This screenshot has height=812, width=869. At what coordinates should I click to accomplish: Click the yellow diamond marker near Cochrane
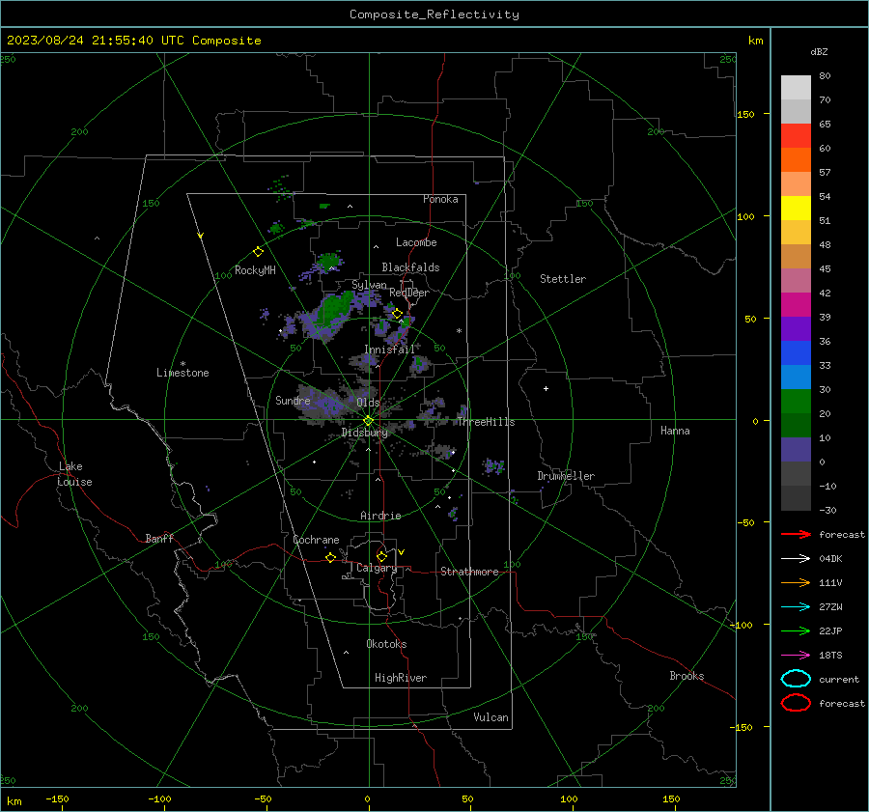coord(330,557)
